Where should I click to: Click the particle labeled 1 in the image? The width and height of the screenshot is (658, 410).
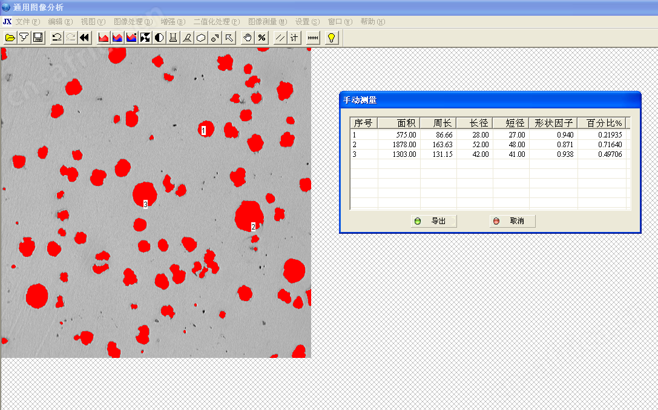(x=206, y=128)
